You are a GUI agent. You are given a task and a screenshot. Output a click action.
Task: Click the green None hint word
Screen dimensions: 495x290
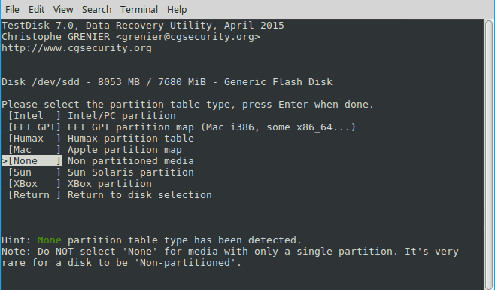click(50, 240)
